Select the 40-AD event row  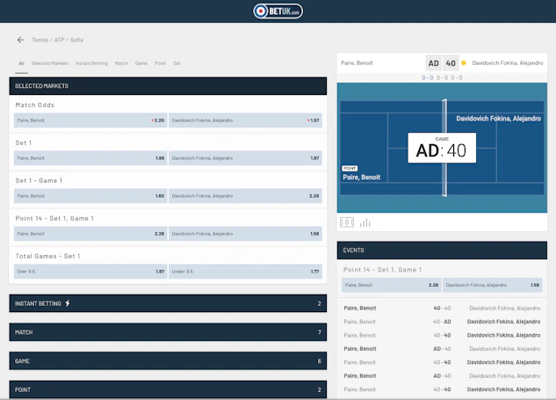tap(442, 322)
